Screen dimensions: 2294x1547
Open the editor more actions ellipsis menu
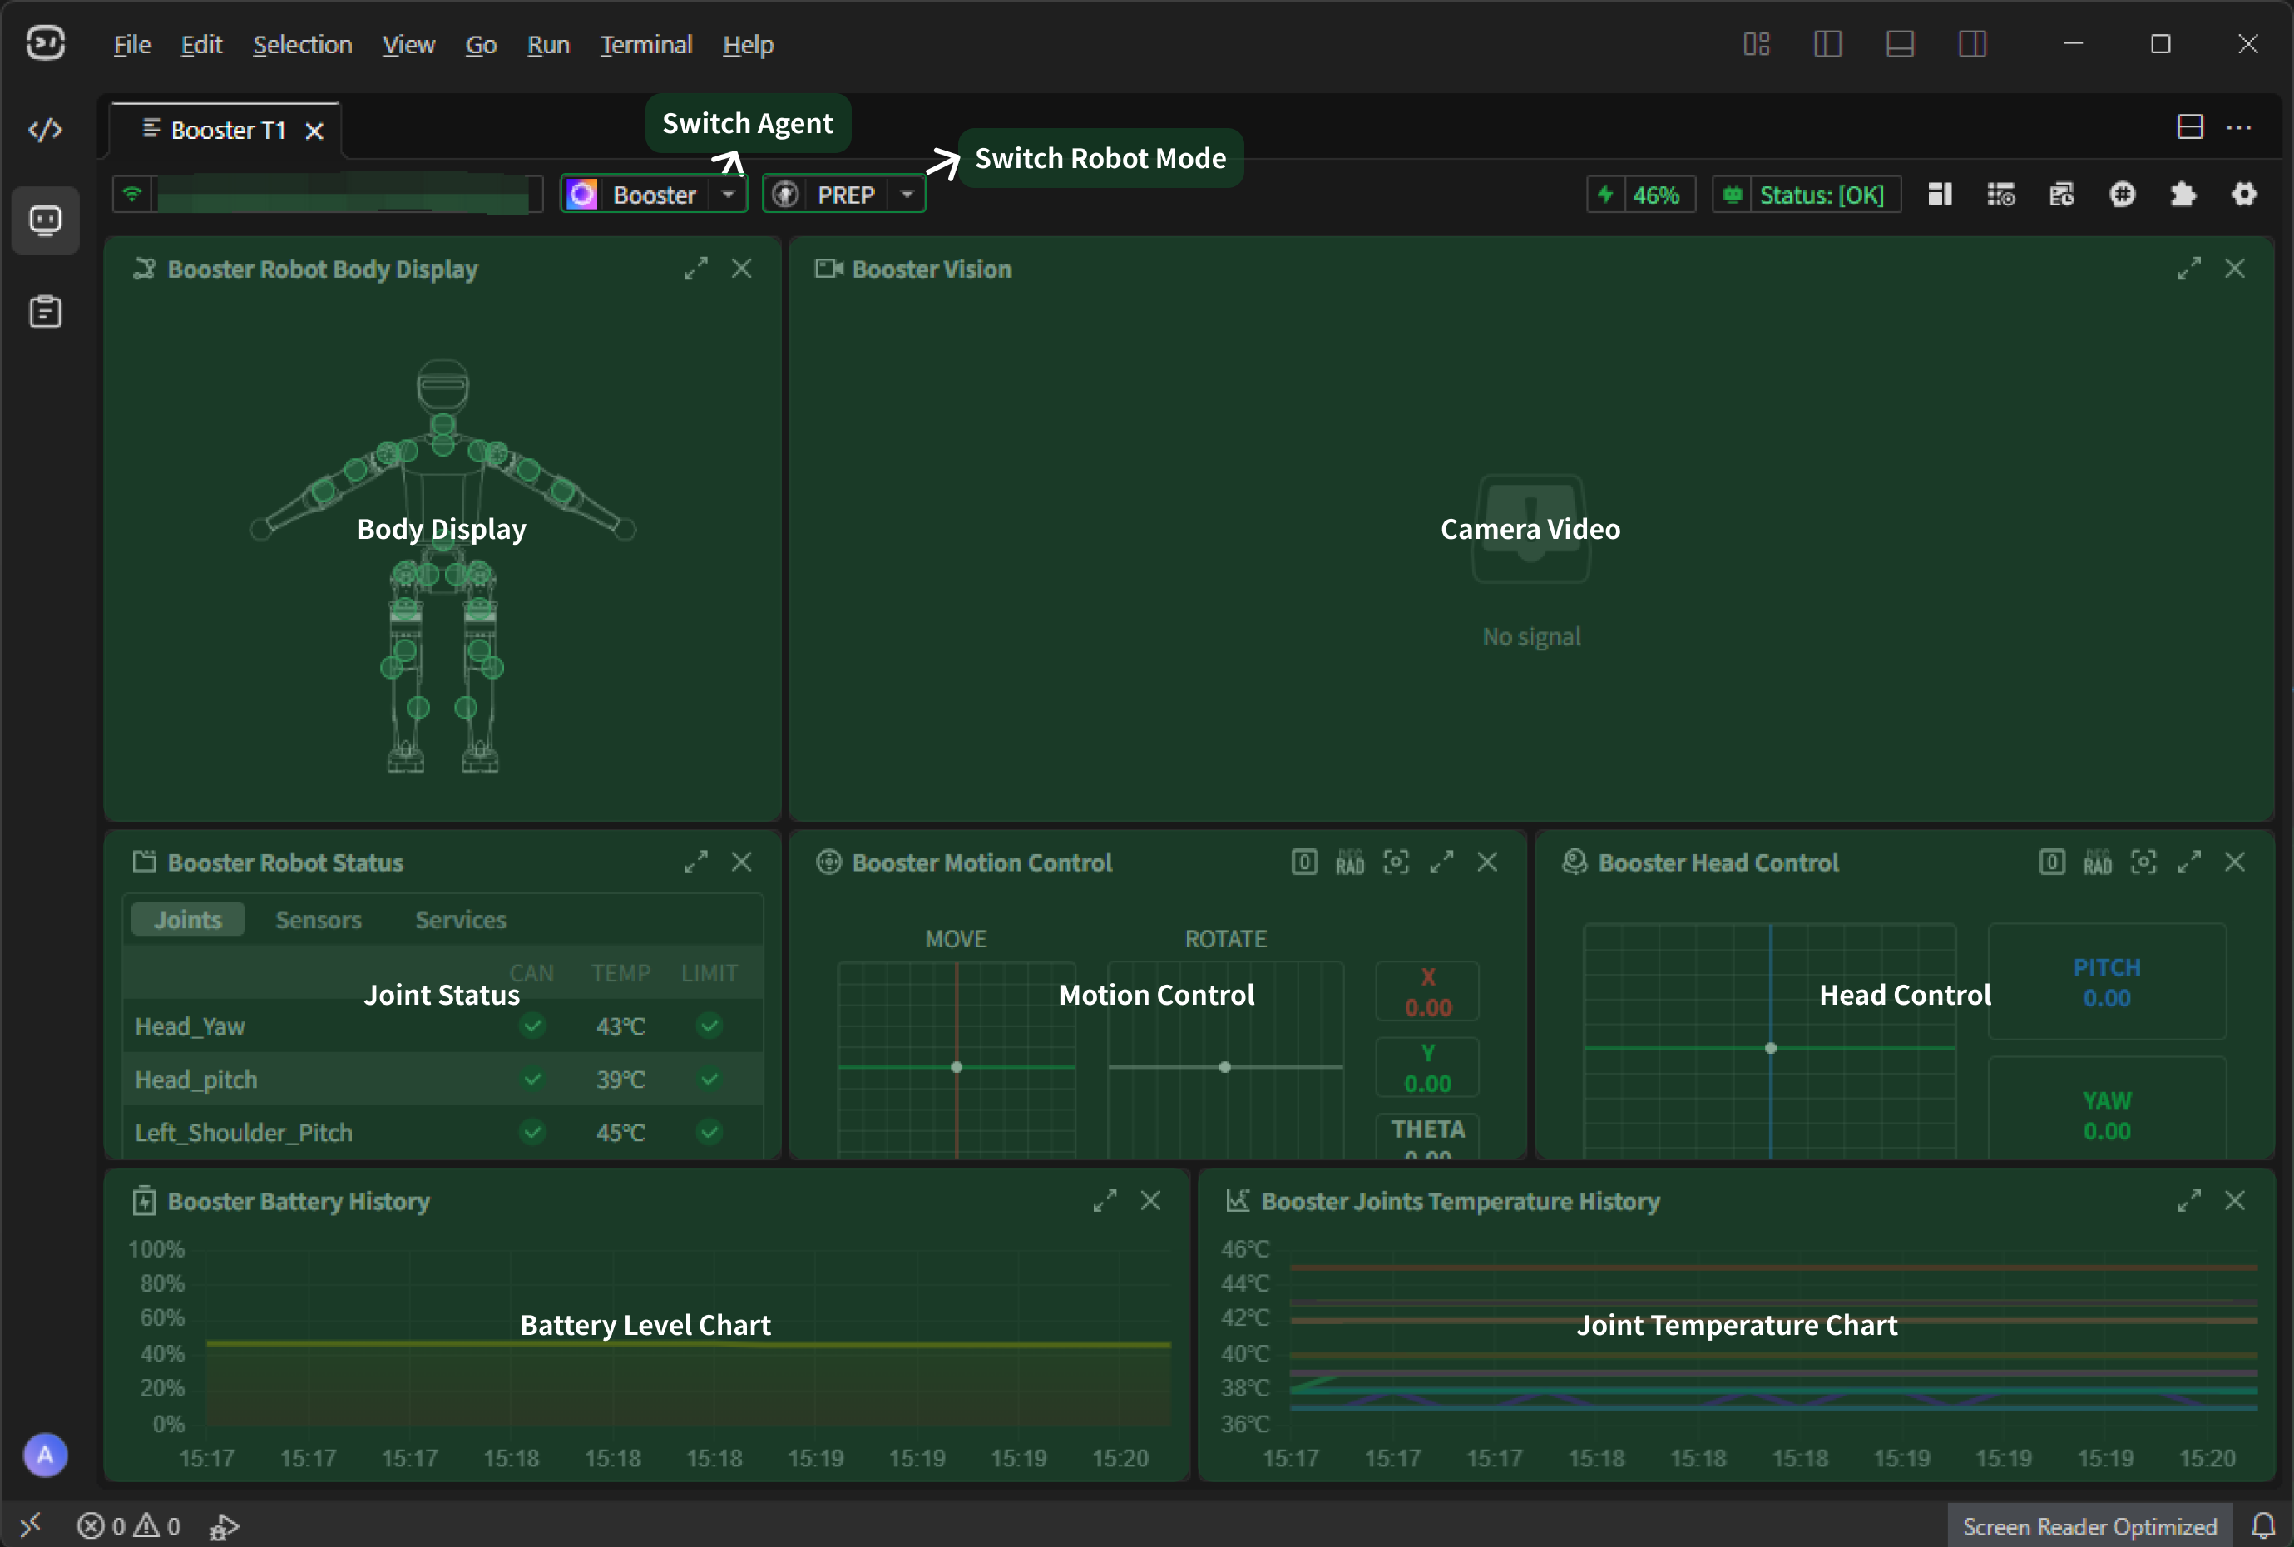tap(2239, 127)
